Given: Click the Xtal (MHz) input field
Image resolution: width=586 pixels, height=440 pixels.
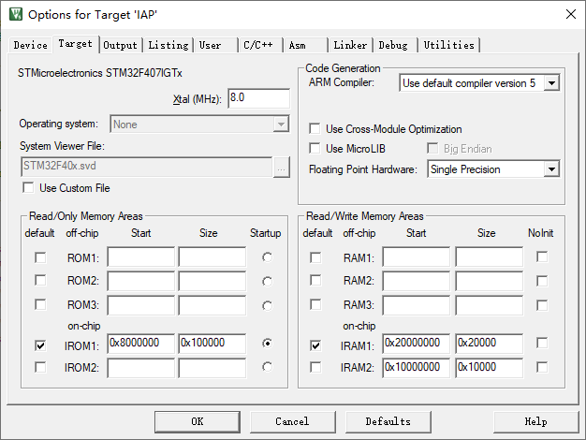Looking at the screenshot, I should (258, 98).
